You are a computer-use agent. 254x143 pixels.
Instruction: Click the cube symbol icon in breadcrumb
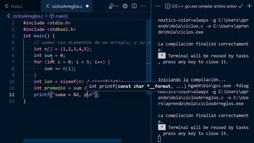point(52,16)
